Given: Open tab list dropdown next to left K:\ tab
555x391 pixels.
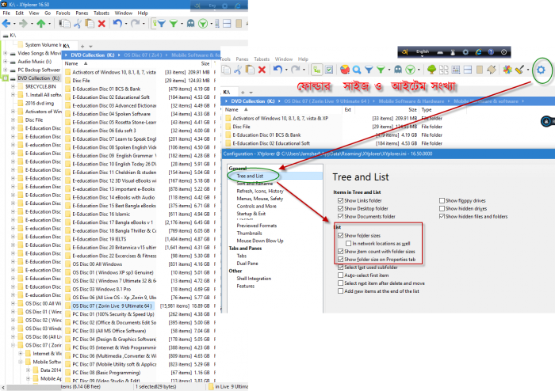Looking at the screenshot, I should [x=90, y=46].
